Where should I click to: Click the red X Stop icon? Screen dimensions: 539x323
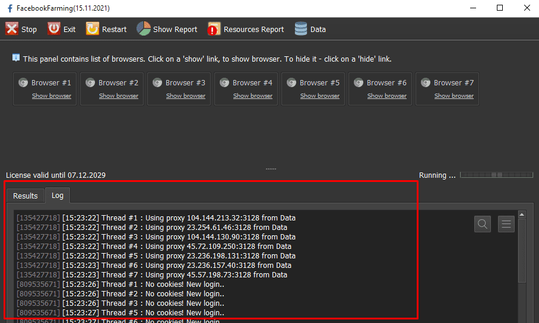tap(12, 29)
